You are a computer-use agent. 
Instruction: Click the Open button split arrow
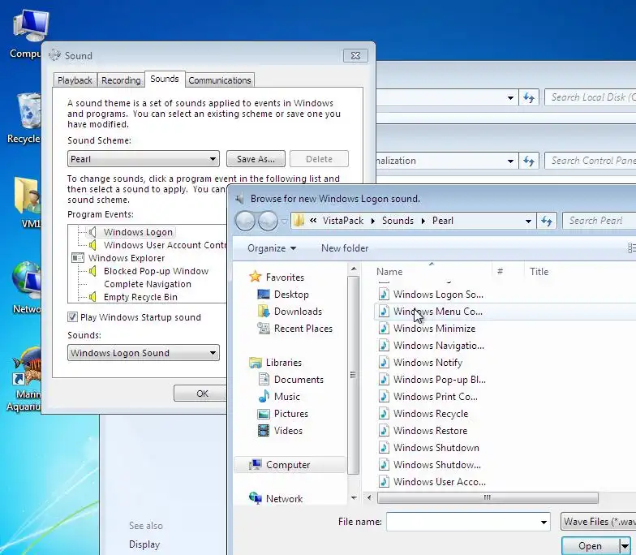pos(625,546)
